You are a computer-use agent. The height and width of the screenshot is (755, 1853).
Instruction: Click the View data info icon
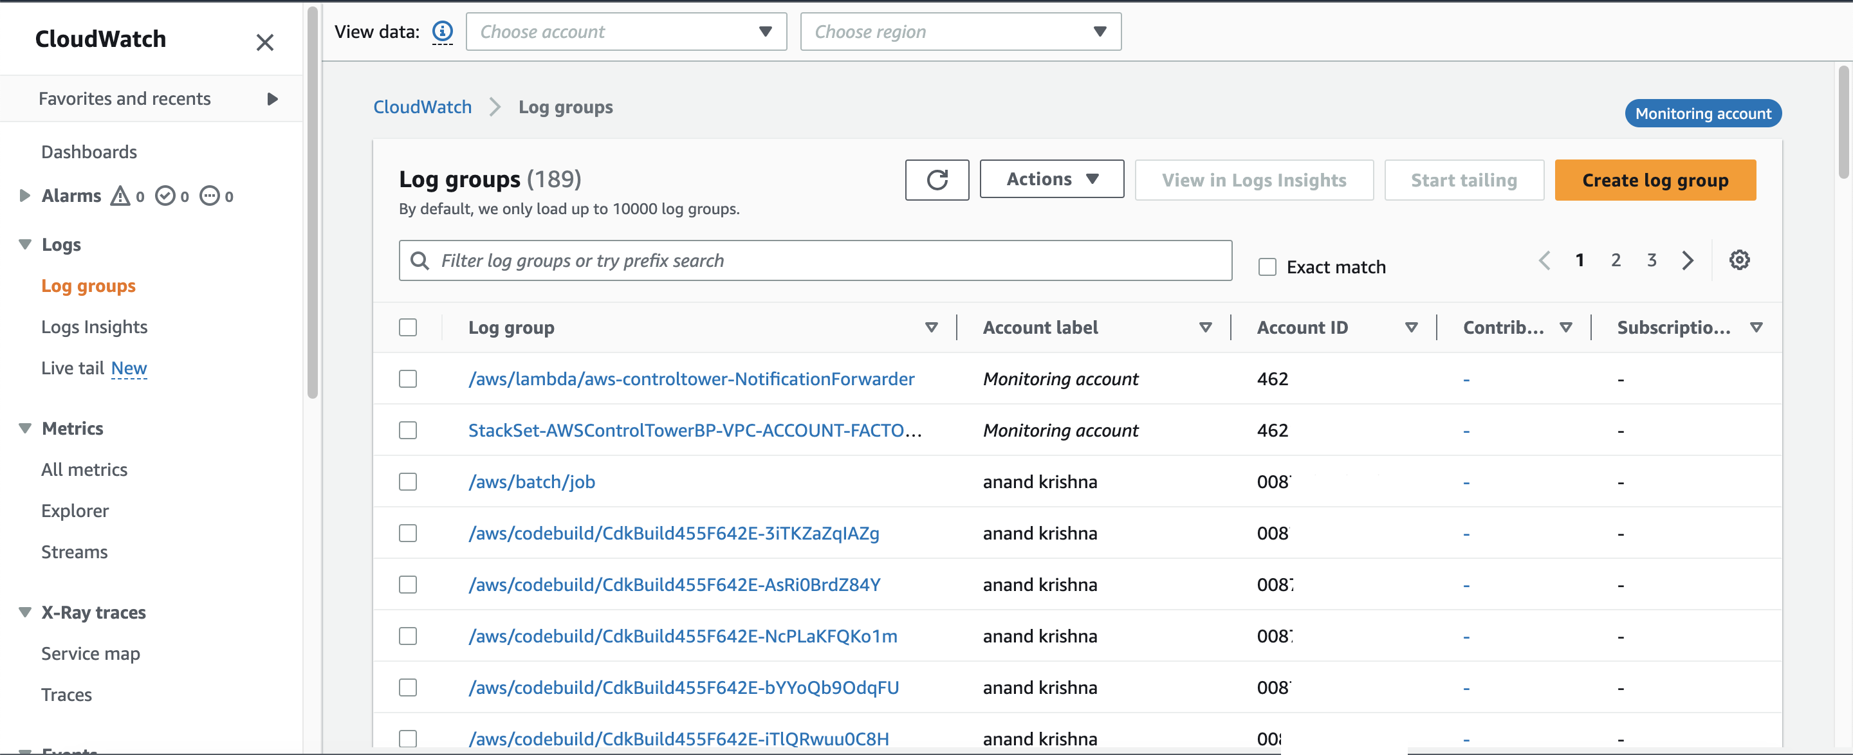[443, 31]
